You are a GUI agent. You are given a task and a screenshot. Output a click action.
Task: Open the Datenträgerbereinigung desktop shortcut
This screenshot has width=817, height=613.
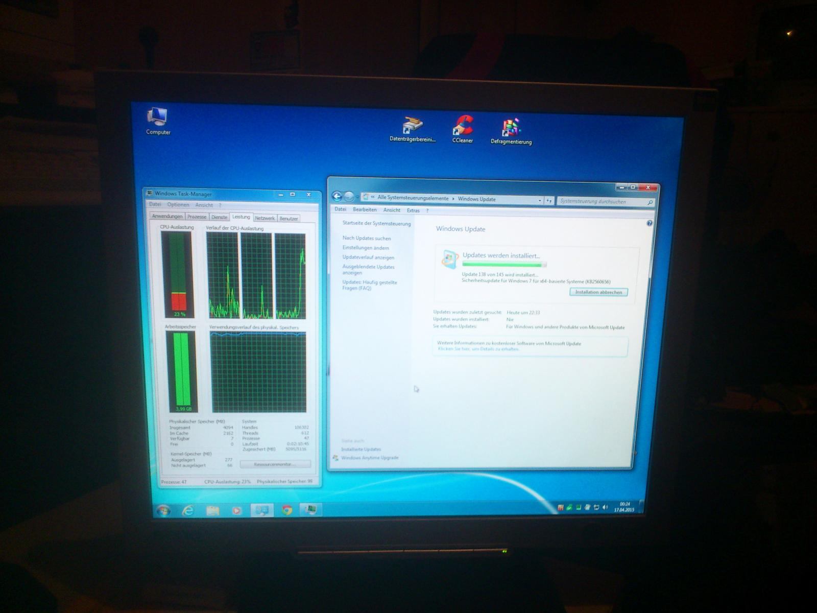[413, 129]
